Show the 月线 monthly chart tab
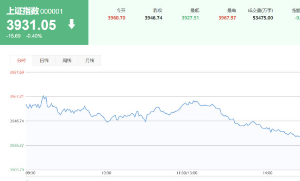300x181 pixels. click(x=90, y=61)
